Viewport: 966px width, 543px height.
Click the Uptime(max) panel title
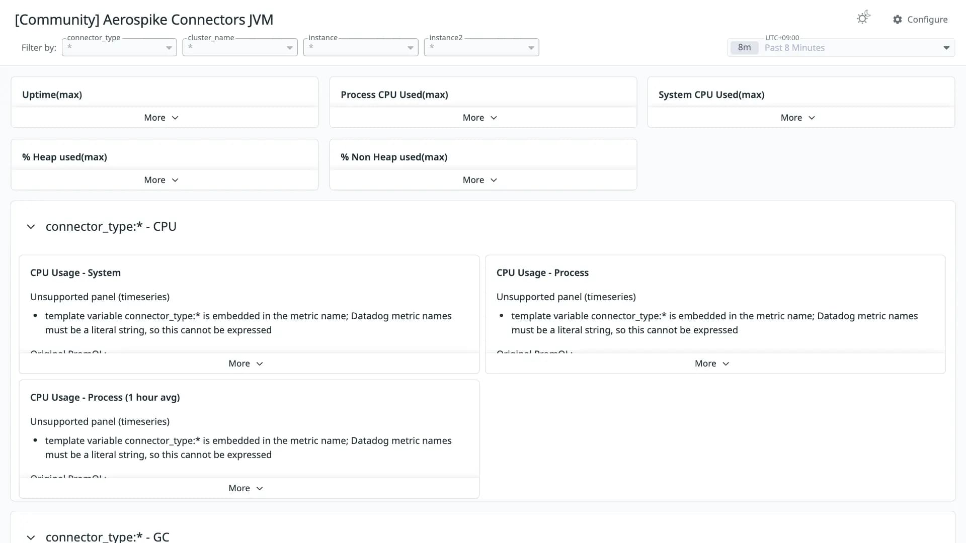[52, 95]
